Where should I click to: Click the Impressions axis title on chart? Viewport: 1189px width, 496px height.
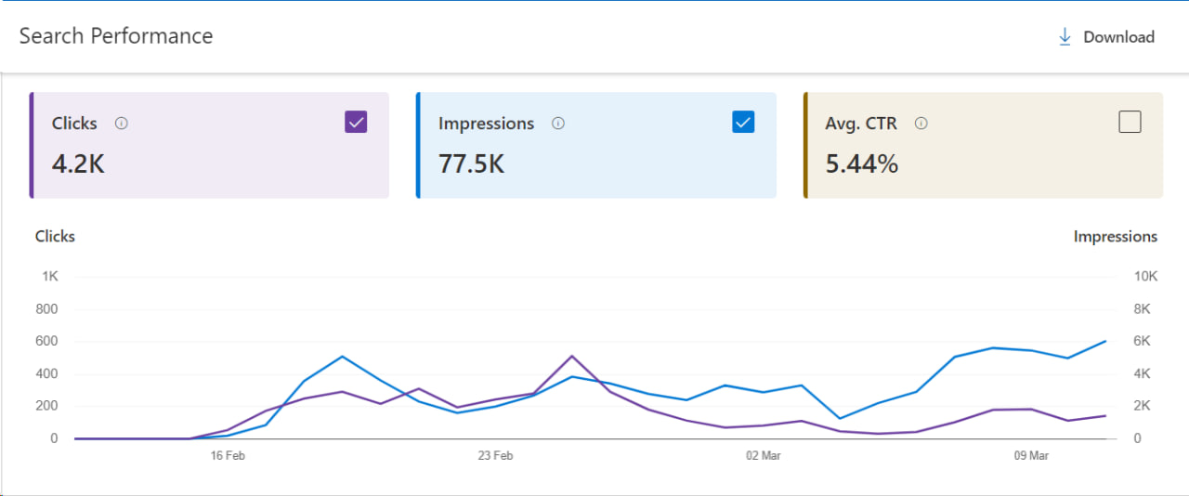(1115, 237)
